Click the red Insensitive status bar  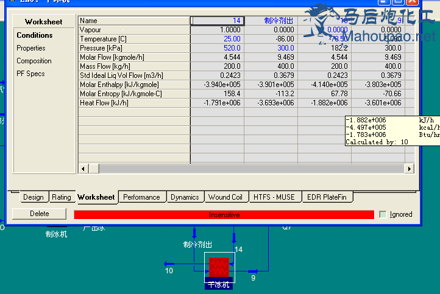pos(224,214)
